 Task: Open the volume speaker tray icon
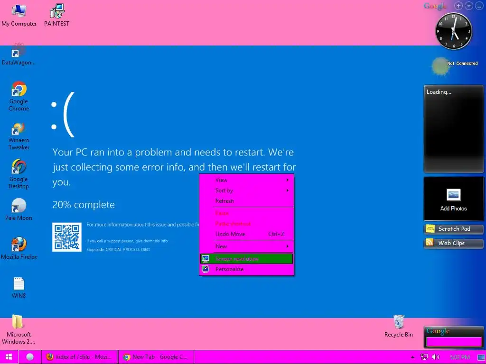pyautogui.click(x=436, y=357)
